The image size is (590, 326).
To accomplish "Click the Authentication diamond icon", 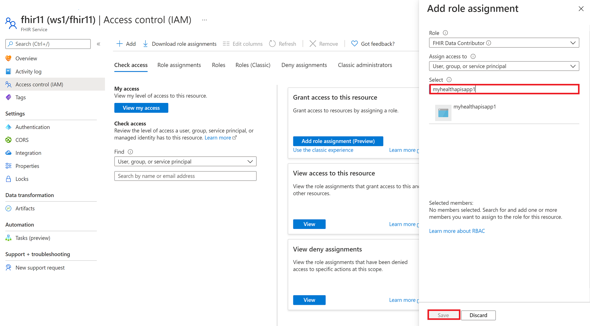I will pos(9,127).
